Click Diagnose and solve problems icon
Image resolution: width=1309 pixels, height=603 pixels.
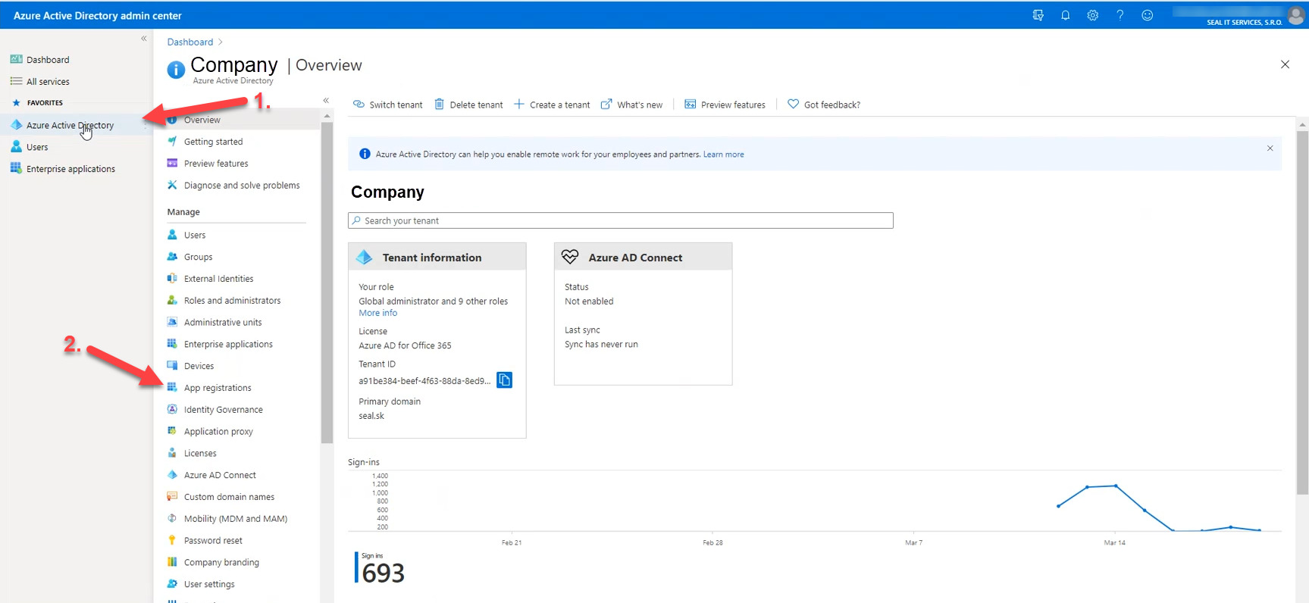[172, 185]
